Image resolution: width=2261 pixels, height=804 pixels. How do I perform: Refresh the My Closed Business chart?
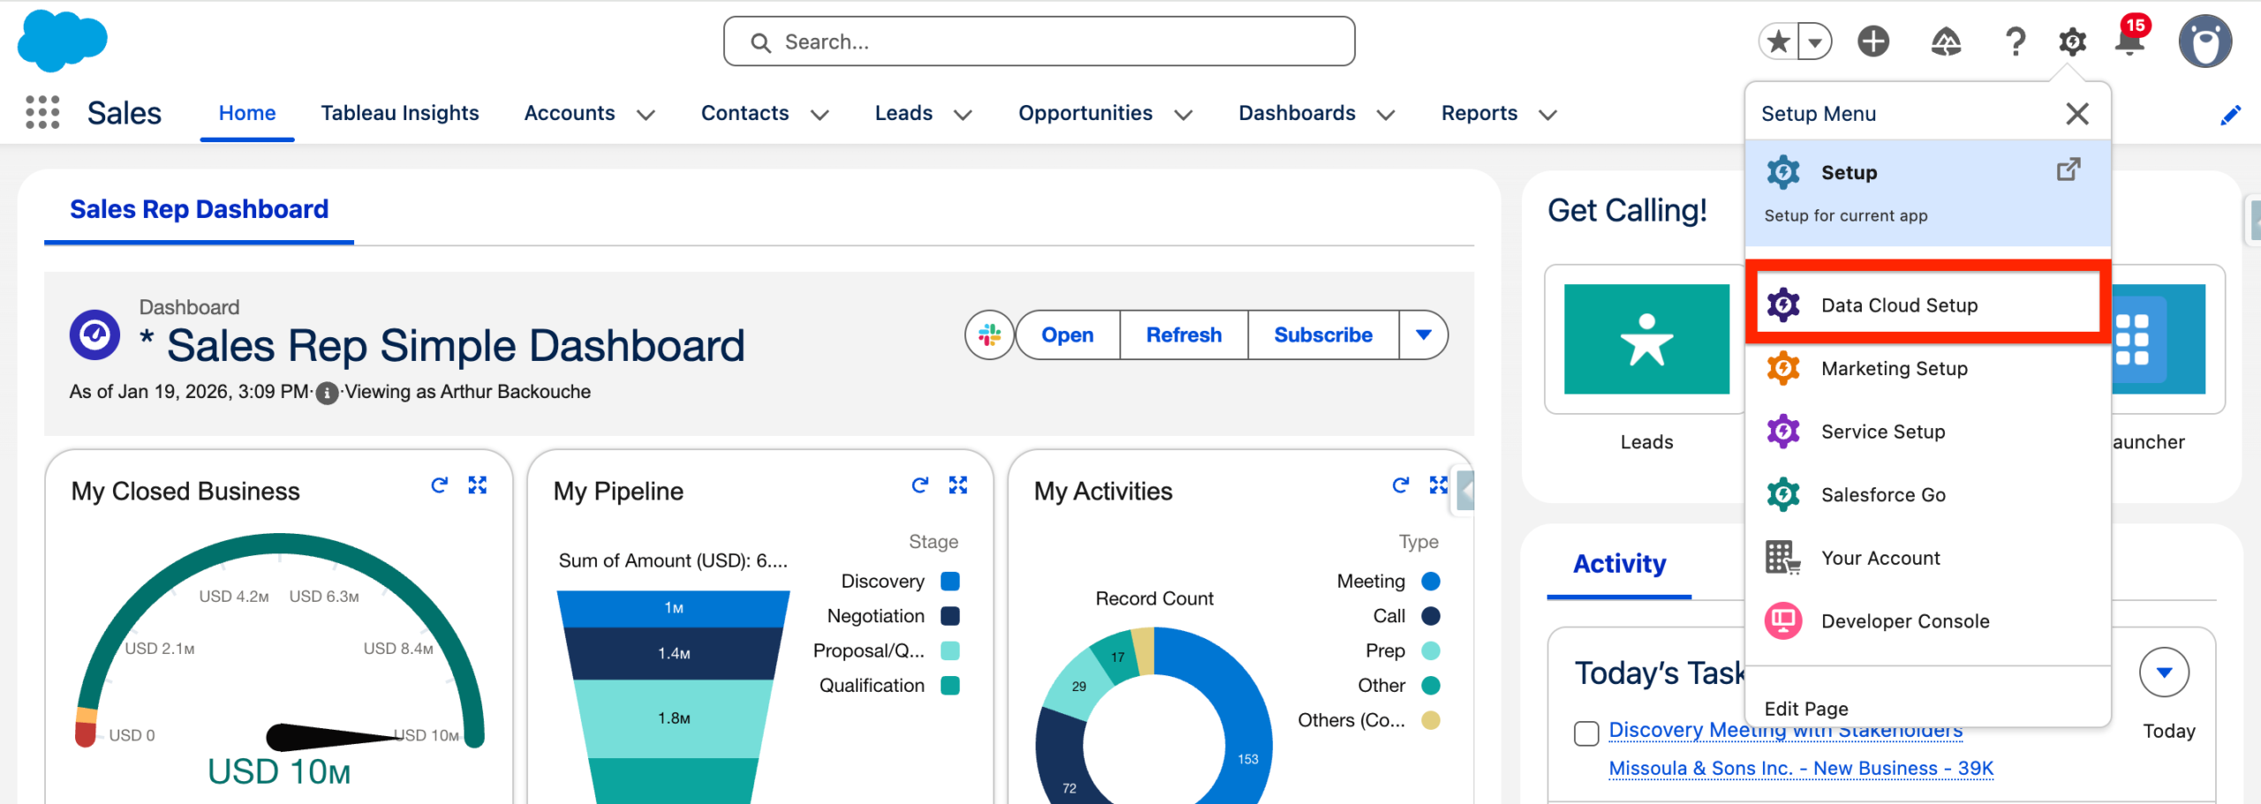[439, 485]
